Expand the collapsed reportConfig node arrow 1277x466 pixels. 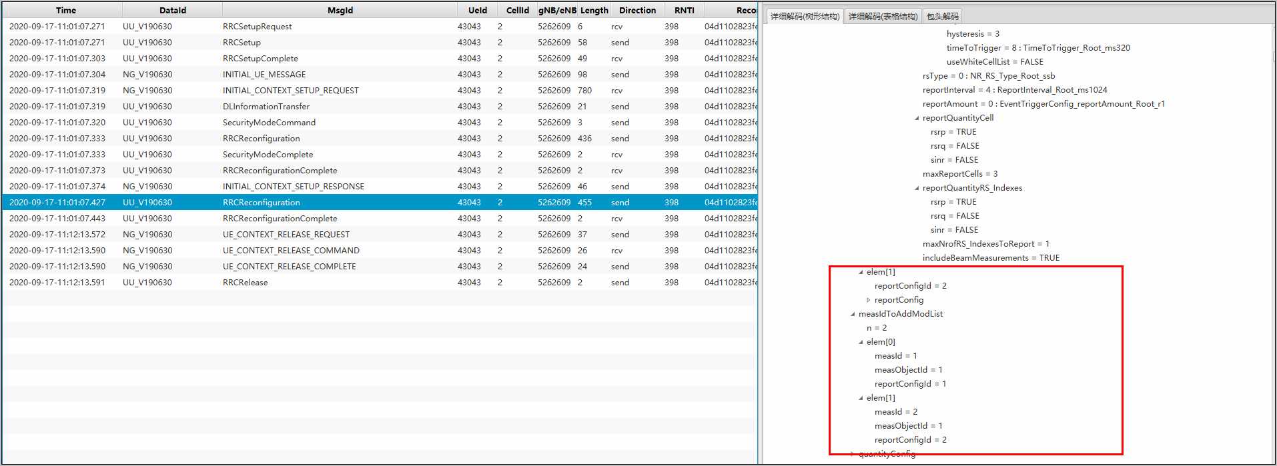pos(868,300)
